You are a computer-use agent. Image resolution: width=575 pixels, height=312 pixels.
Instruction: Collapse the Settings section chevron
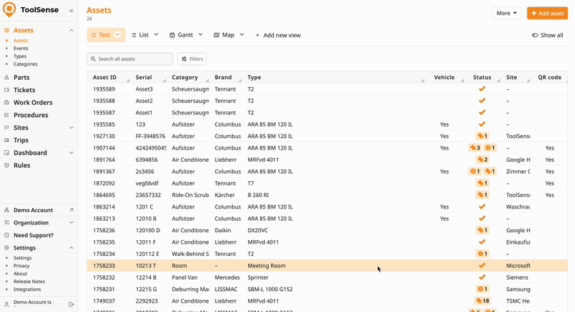click(71, 248)
